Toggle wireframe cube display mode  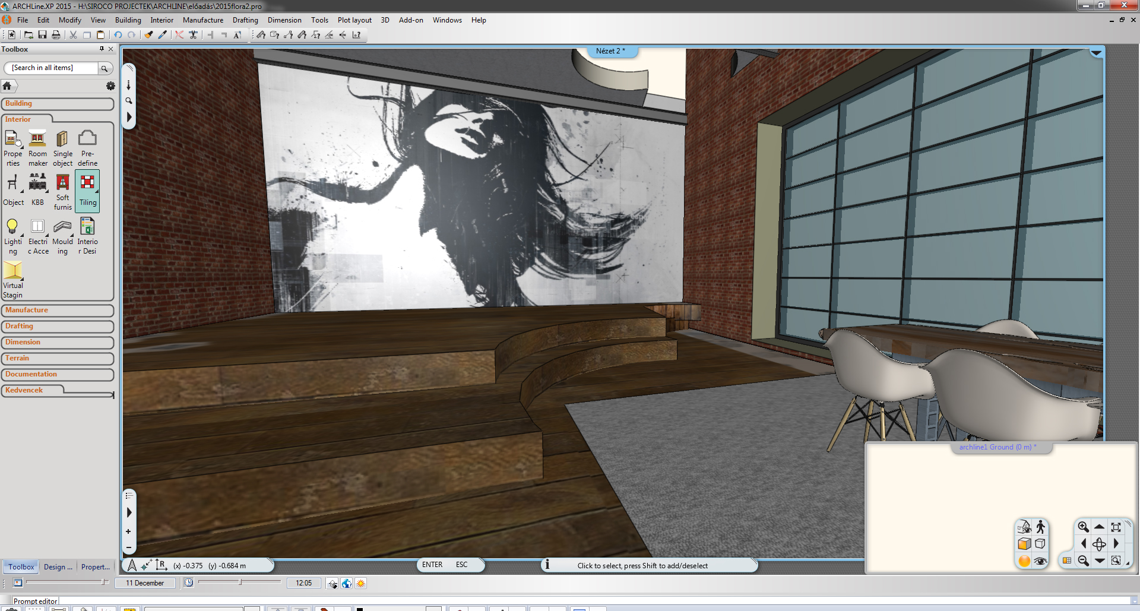coord(1040,544)
